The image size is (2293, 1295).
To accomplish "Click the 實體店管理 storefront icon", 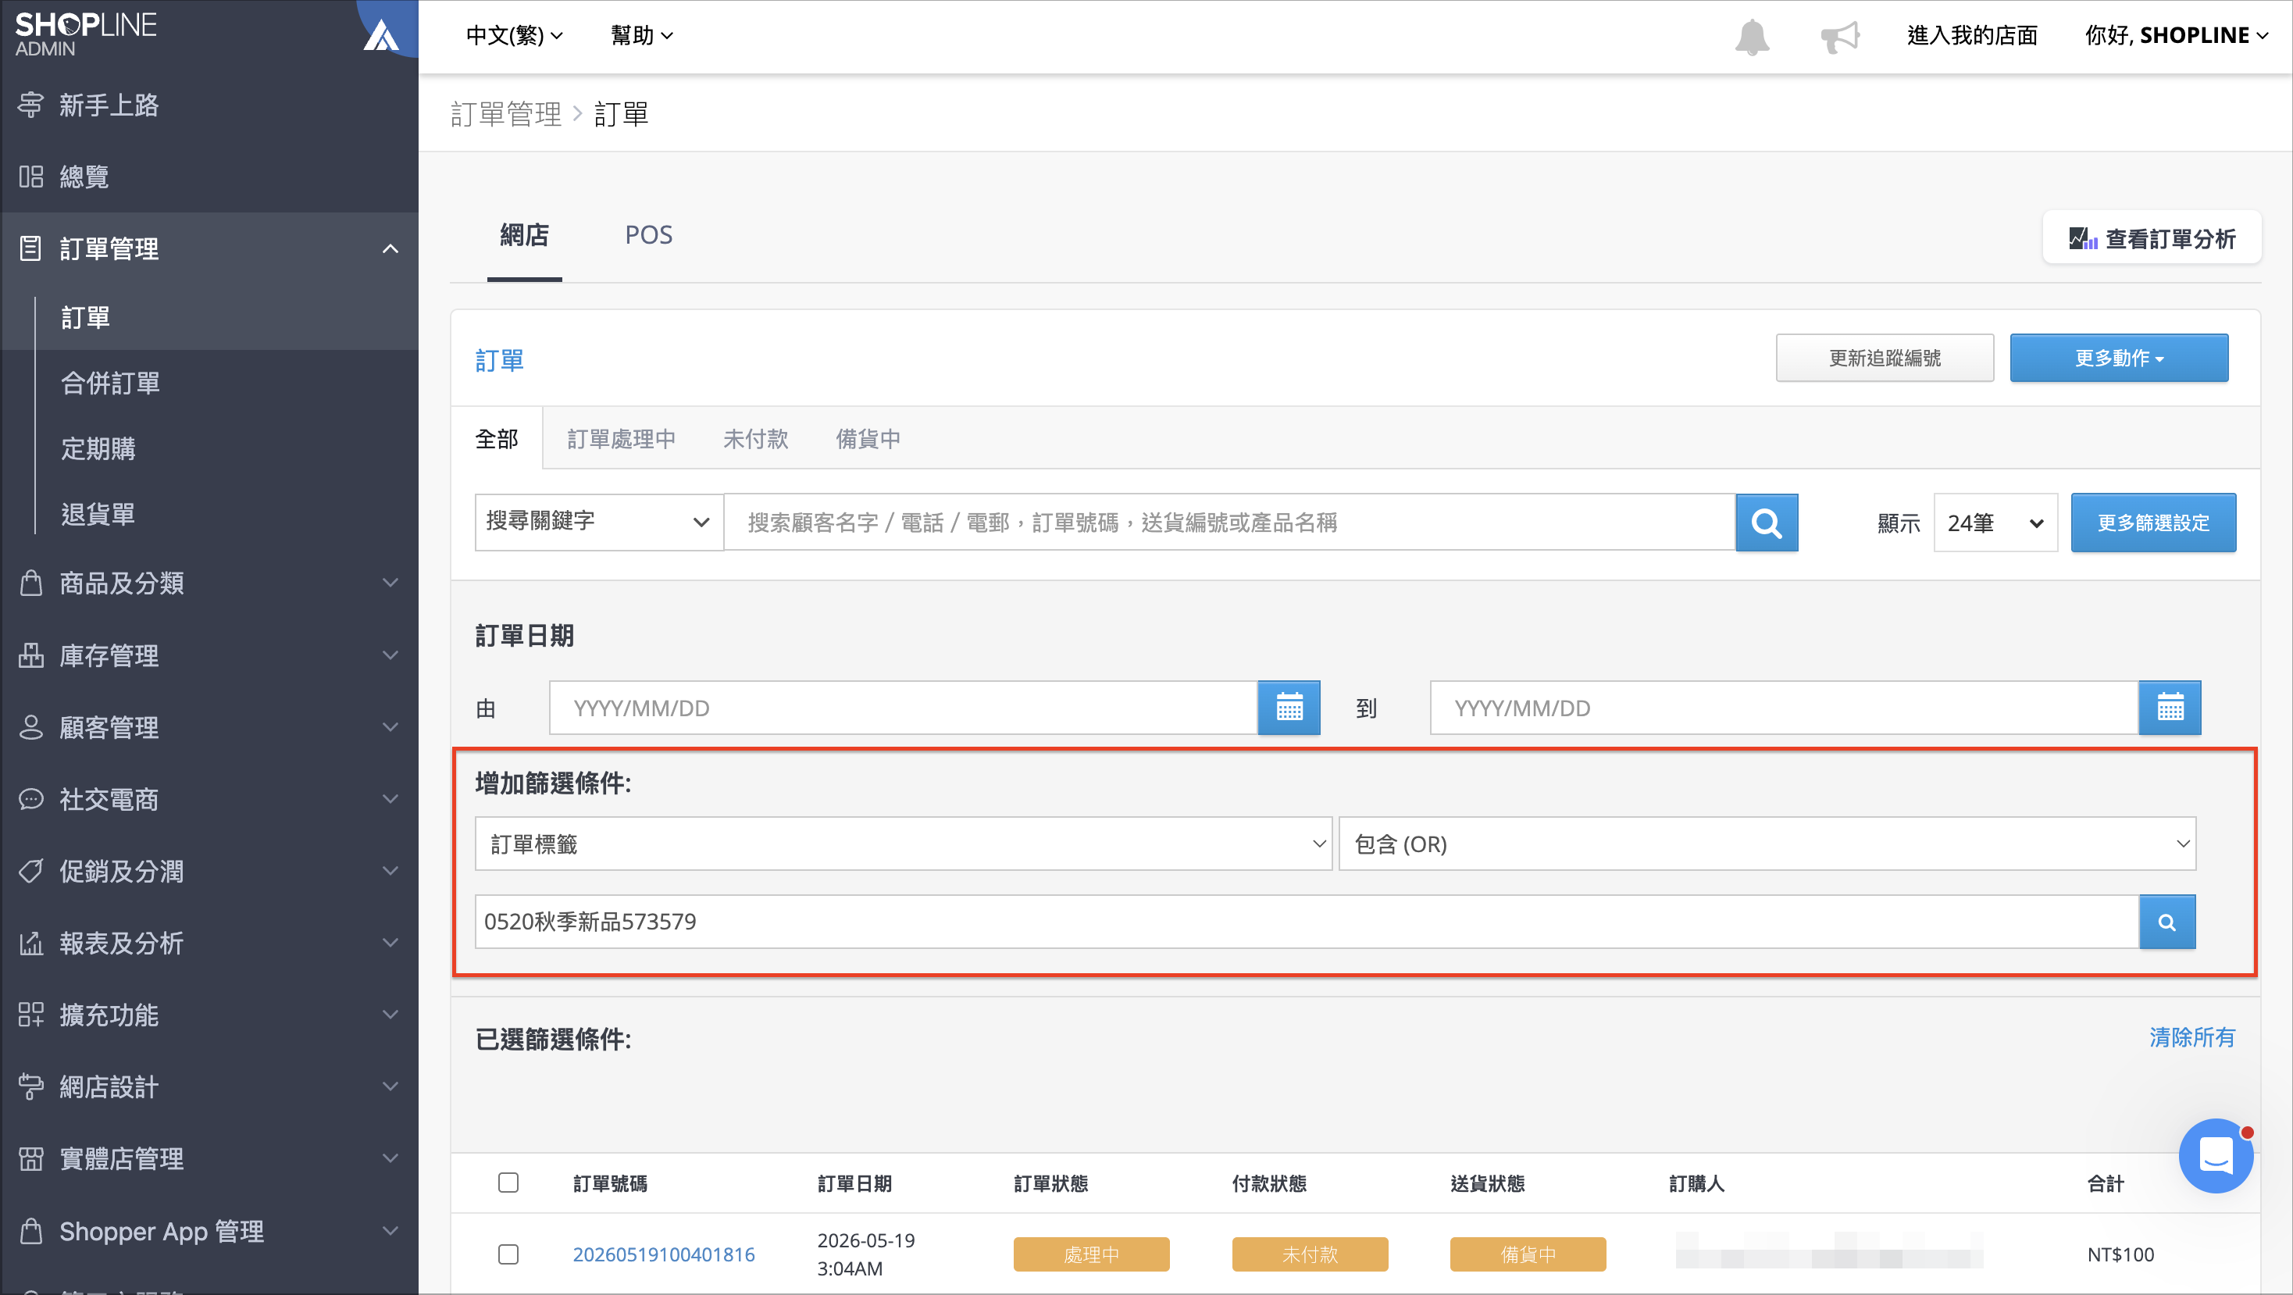I will (x=31, y=1159).
